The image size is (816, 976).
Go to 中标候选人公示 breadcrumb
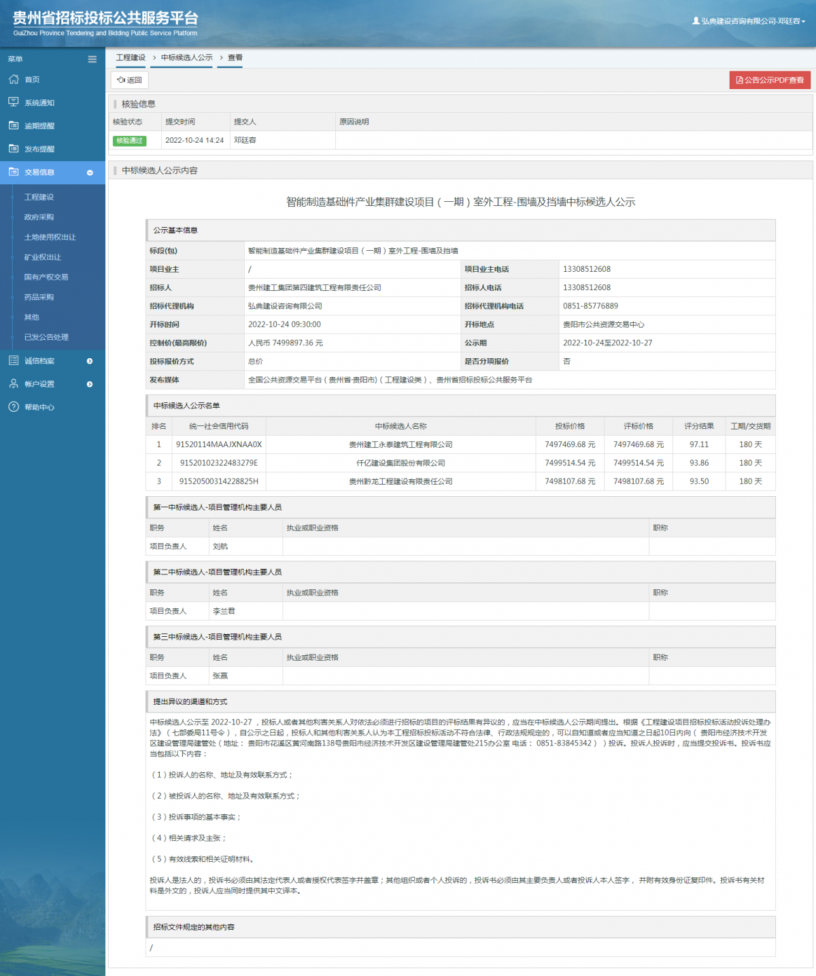(187, 58)
